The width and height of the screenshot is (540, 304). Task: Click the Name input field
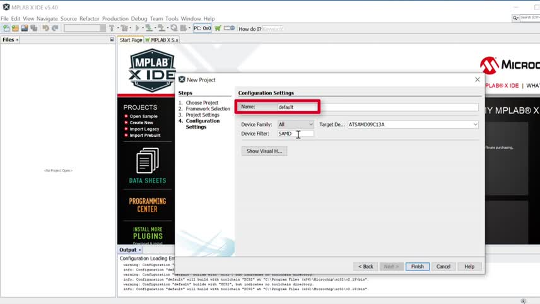pos(378,107)
